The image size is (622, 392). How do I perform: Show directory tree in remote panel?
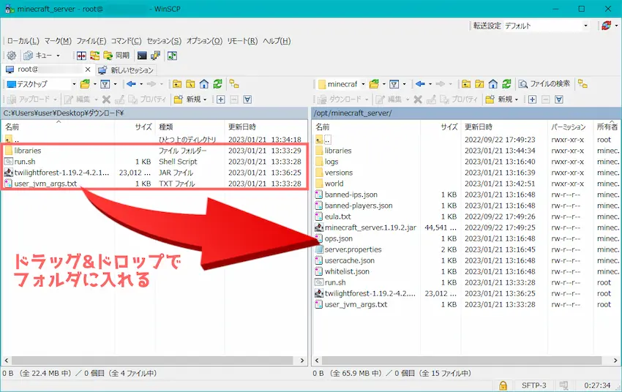582,84
